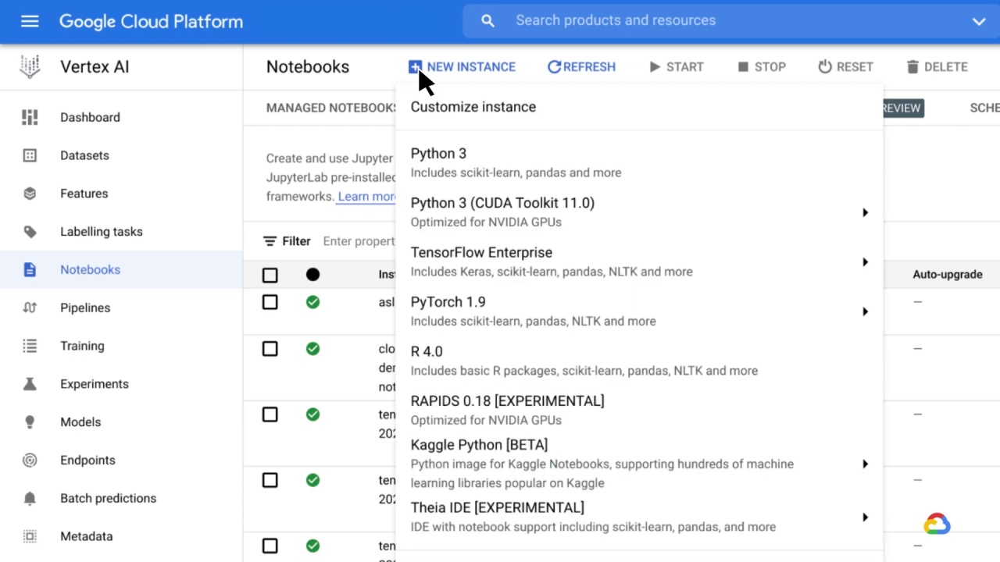
Task: Click the NEW INSTANCE button label
Action: point(471,67)
